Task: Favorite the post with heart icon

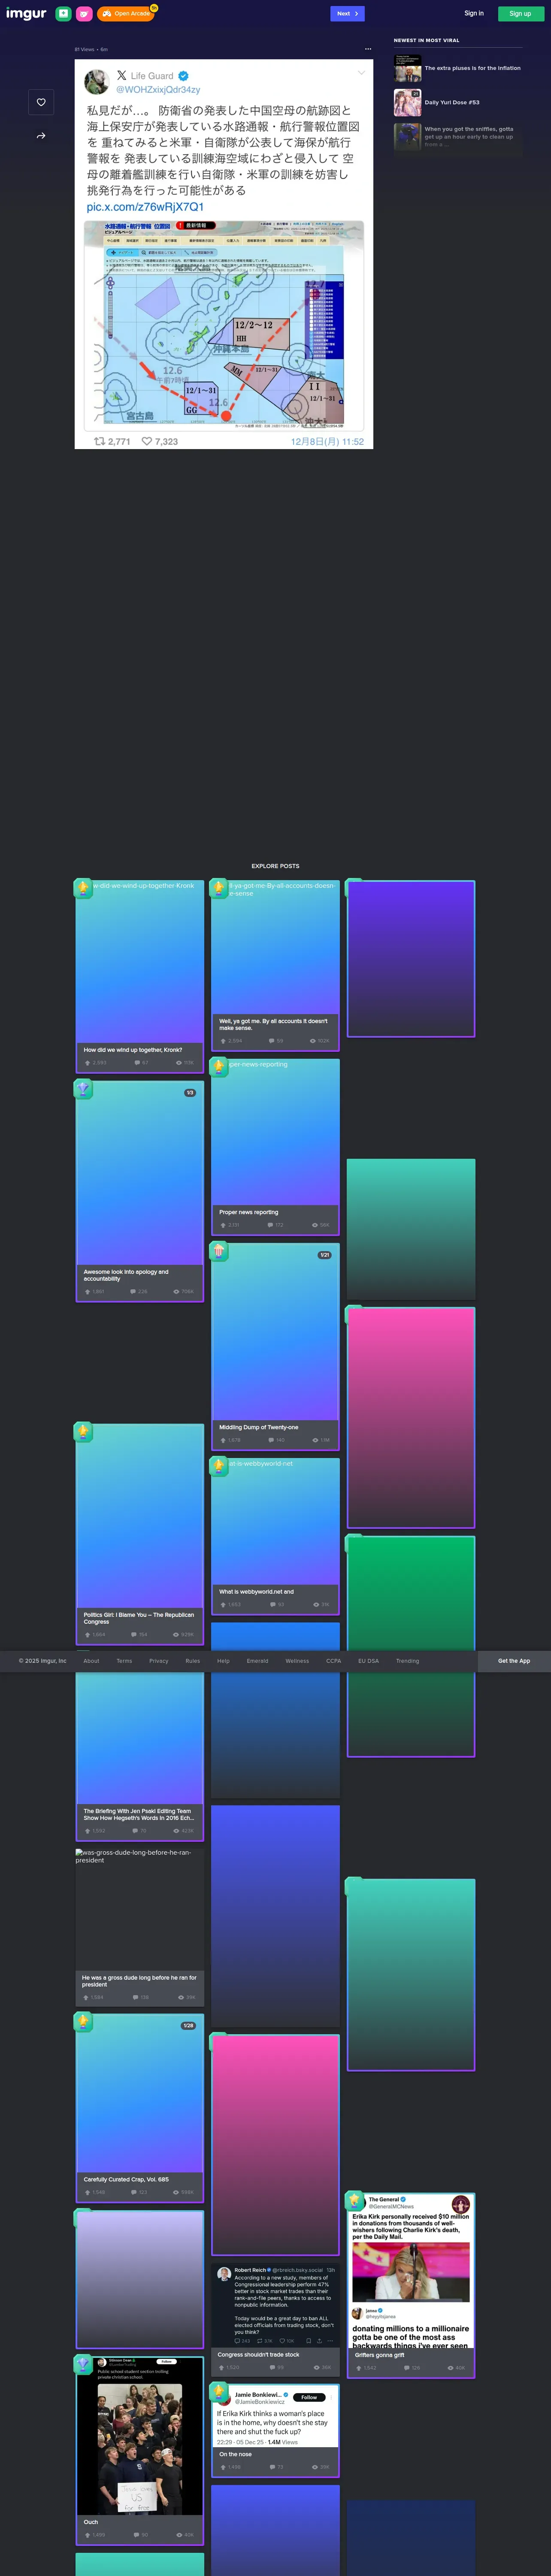Action: click(41, 102)
